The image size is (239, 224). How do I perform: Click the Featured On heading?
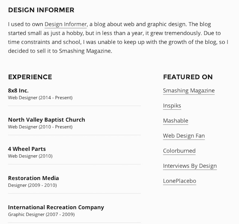coord(188,77)
